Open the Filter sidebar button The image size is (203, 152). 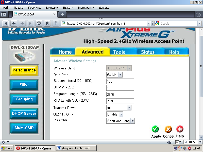click(x=24, y=85)
